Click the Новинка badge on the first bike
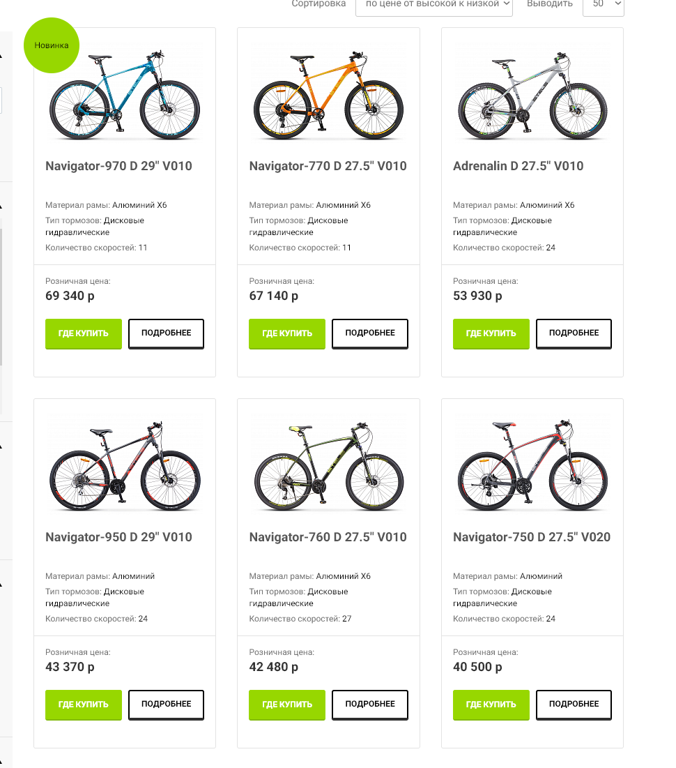The image size is (676, 768). click(52, 45)
